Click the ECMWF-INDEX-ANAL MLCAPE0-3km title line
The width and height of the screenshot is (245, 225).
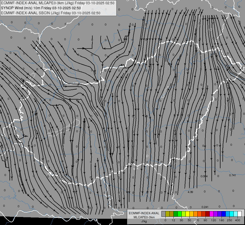(58, 3)
